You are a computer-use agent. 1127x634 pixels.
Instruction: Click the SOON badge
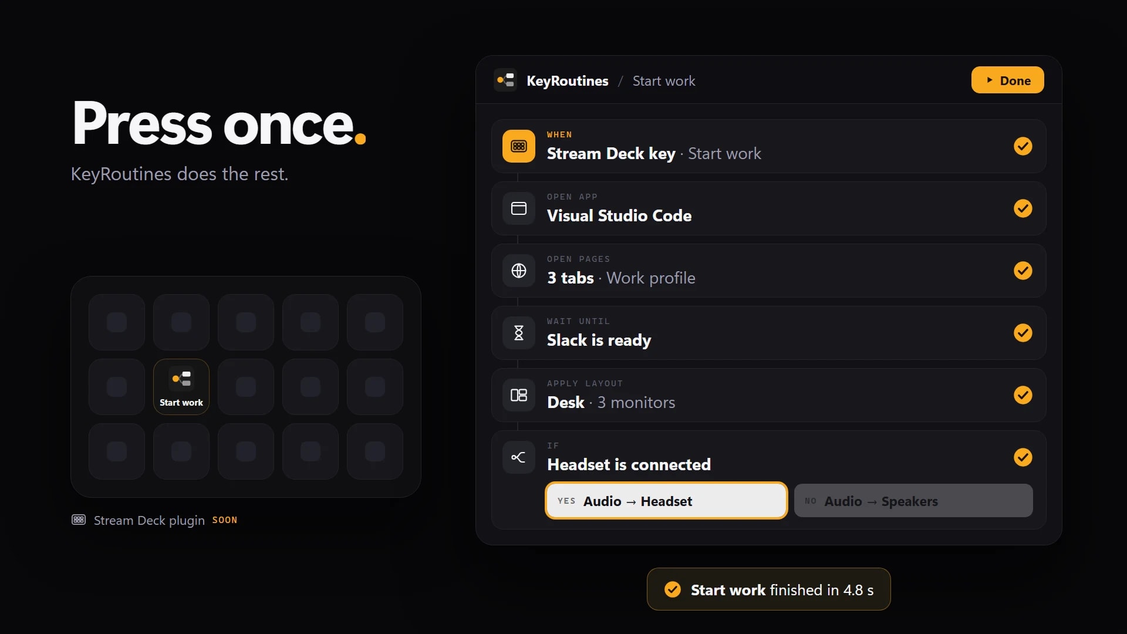[225, 520]
